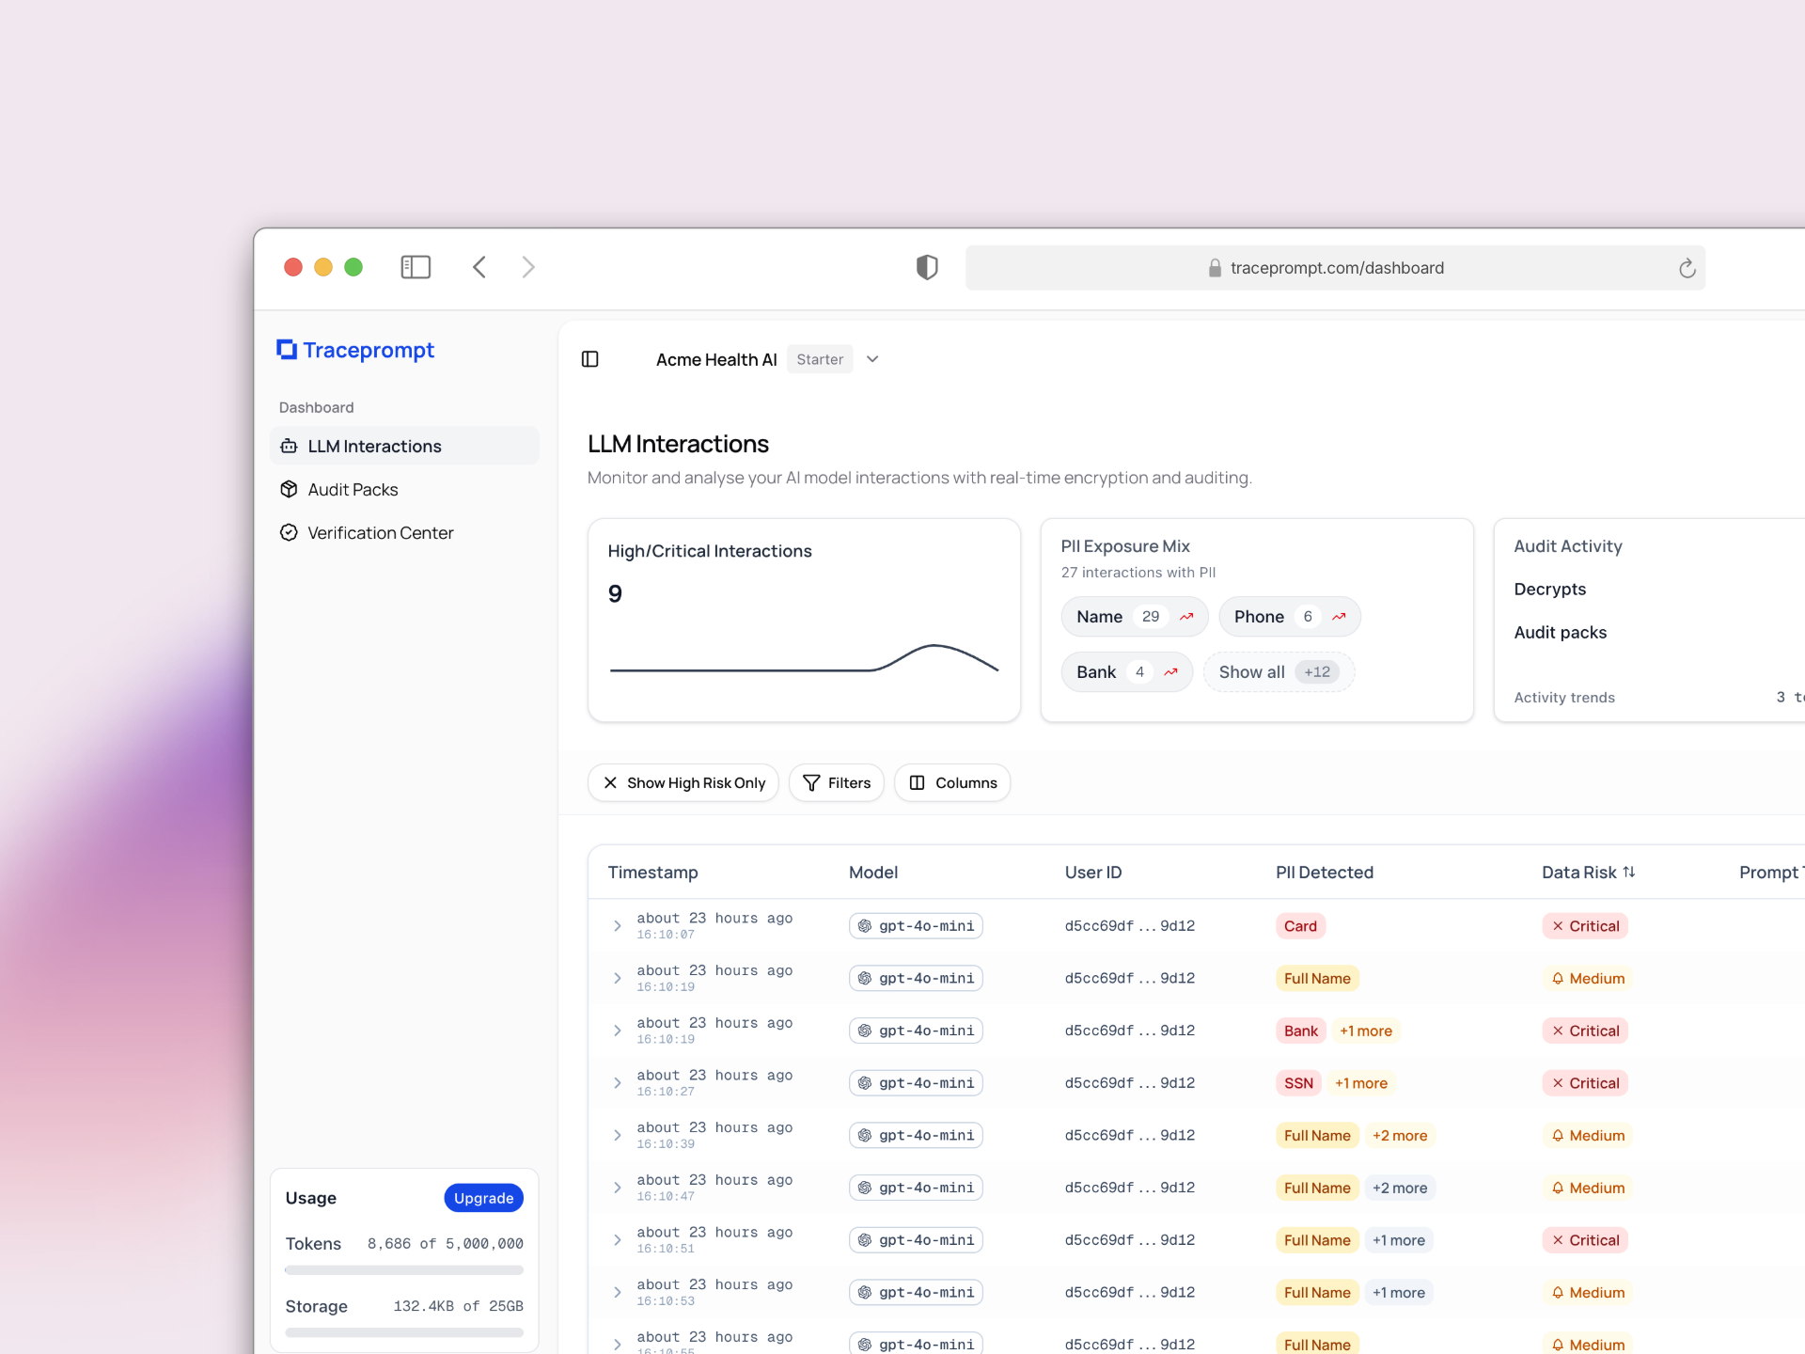Click OpenAI icon in 16:10:07 row
This screenshot has height=1354, width=1805.
865,926
